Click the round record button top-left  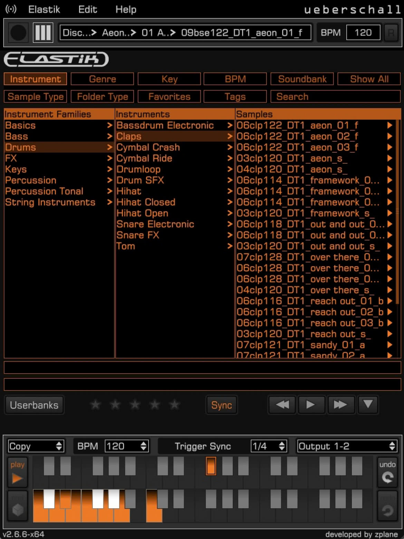pos(18,33)
